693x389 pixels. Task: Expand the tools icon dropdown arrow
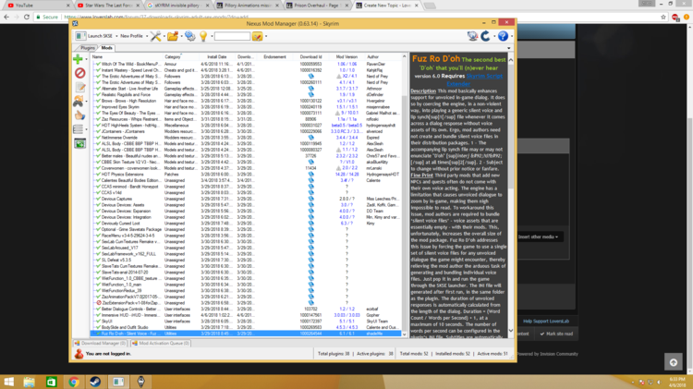pyautogui.click(x=164, y=36)
